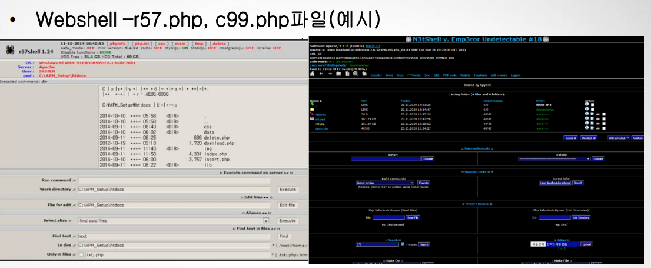Select the Self remove menu item
The image size is (651, 268).
(x=499, y=75)
